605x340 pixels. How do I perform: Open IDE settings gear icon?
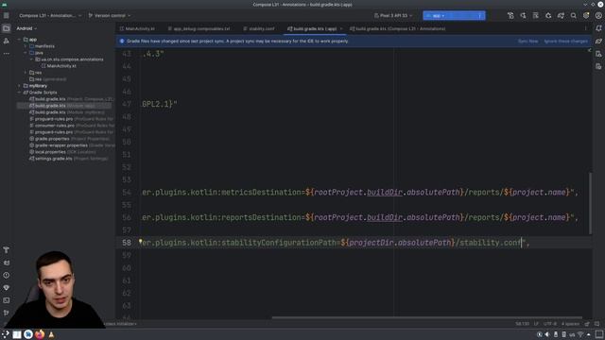click(x=586, y=15)
